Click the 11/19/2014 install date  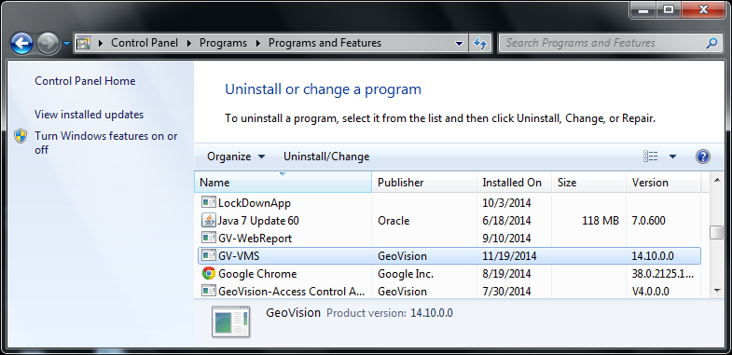point(509,256)
